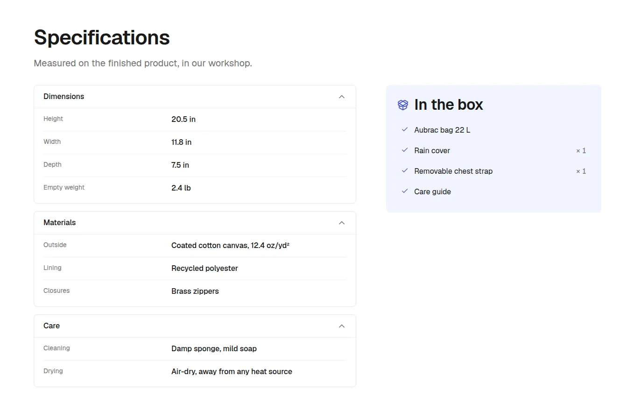Click the 'Removable chest strap' item text

(x=453, y=171)
